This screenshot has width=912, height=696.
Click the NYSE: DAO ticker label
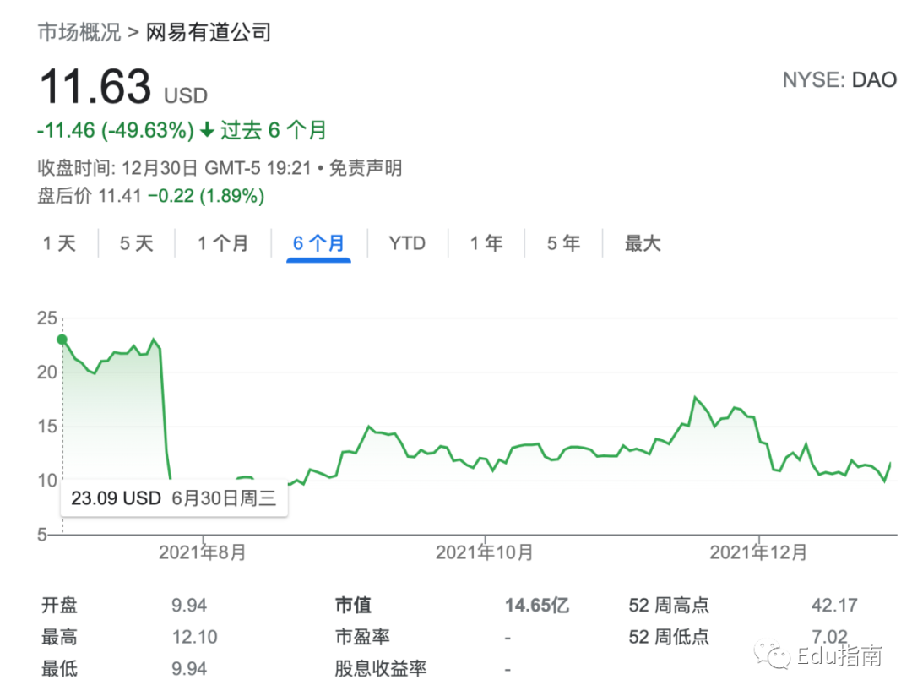pyautogui.click(x=840, y=79)
